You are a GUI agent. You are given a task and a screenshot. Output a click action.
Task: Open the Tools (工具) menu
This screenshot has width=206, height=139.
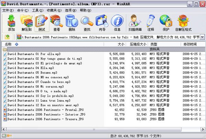pyautogui.click(x=38, y=10)
